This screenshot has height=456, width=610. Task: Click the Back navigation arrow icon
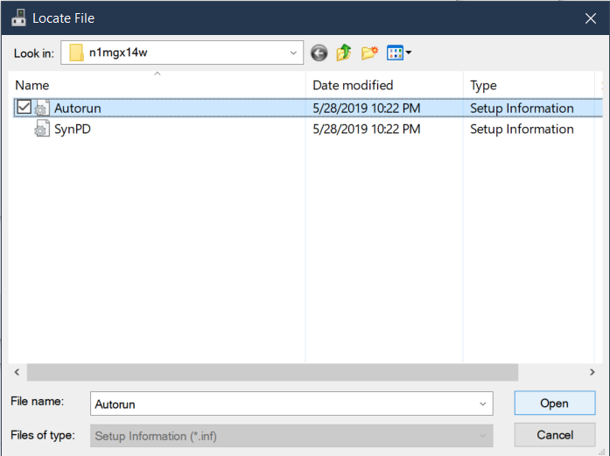pos(319,53)
